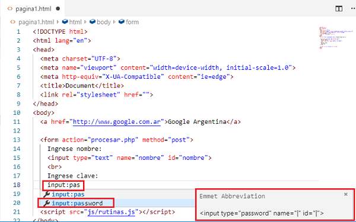This screenshot has height=222, width=356.
Task: Click the unsaved dot on pagina1.html tab
Action: point(58,9)
